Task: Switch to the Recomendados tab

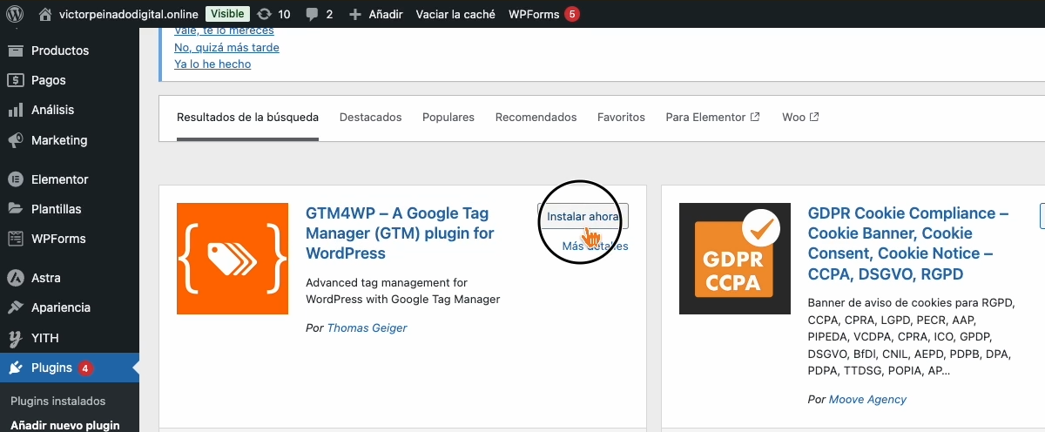Action: point(536,118)
